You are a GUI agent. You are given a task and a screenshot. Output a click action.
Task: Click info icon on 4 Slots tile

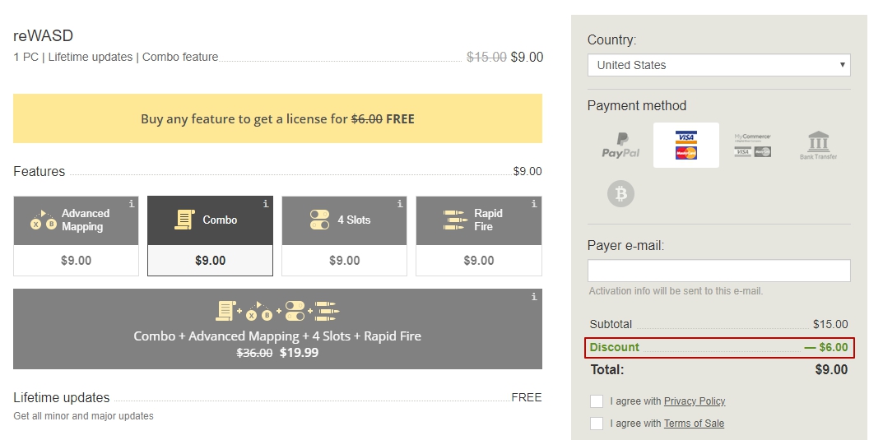point(399,204)
